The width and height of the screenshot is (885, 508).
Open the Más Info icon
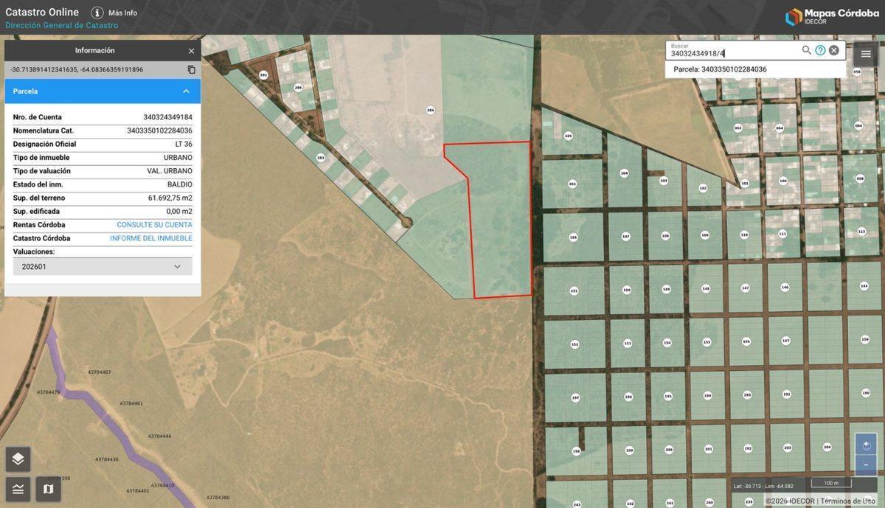pyautogui.click(x=97, y=13)
